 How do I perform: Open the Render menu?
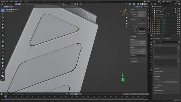(x=11, y=2)
